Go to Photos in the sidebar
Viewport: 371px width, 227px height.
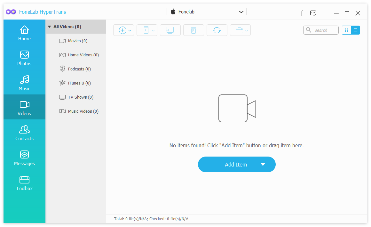point(24,58)
